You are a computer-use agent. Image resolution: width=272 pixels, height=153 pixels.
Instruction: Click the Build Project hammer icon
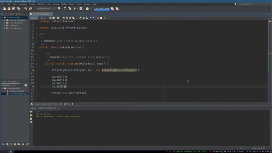(x=65, y=8)
